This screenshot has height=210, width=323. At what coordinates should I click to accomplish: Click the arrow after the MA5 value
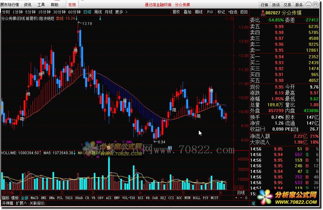click(74, 153)
